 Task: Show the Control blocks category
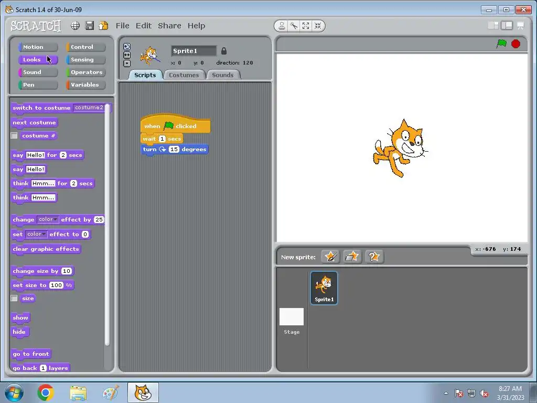tap(86, 47)
